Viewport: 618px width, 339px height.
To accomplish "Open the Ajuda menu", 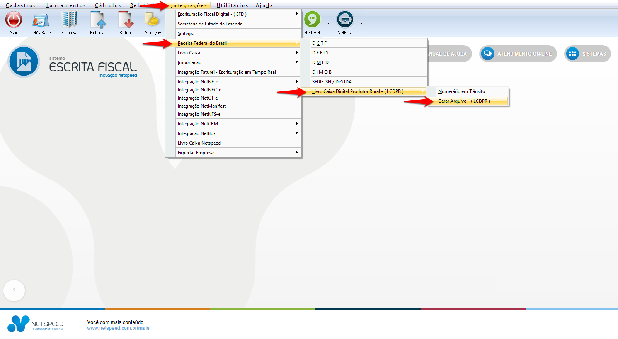I will pyautogui.click(x=264, y=5).
